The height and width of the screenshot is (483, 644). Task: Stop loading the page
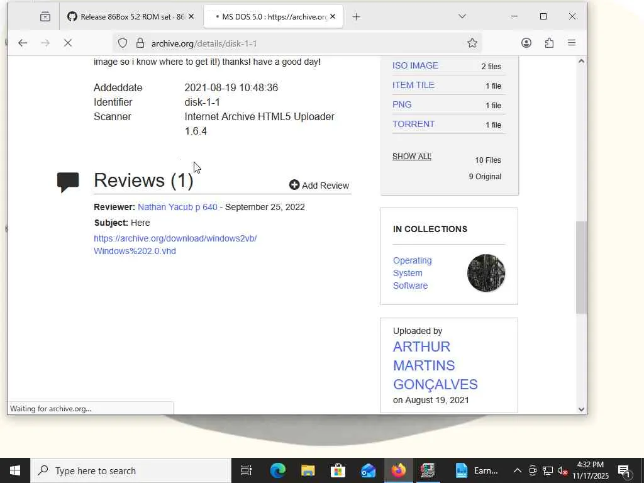coord(68,43)
